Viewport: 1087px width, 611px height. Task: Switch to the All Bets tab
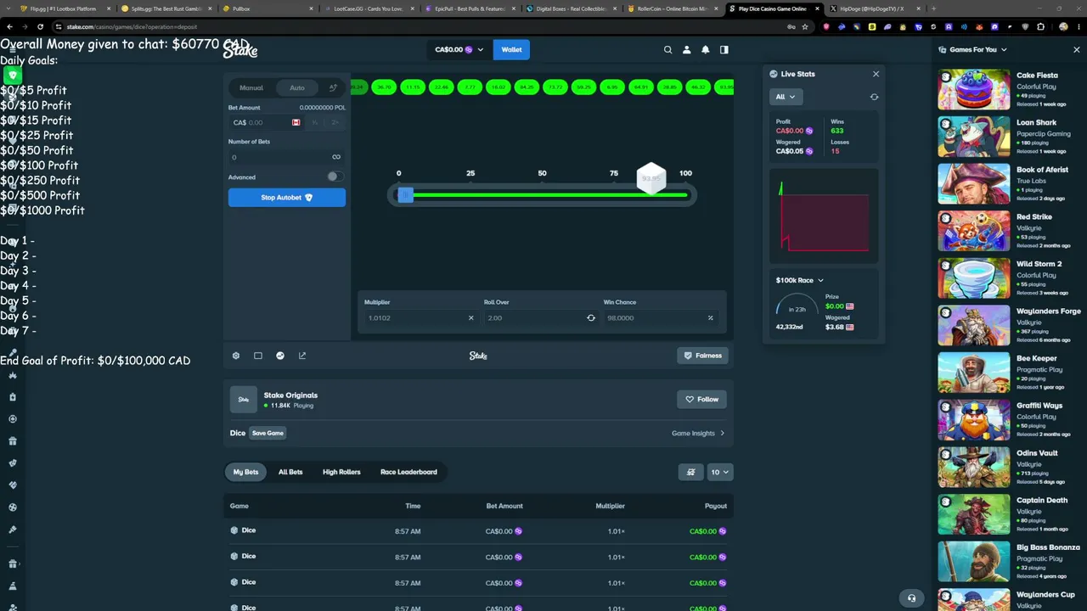pyautogui.click(x=290, y=472)
